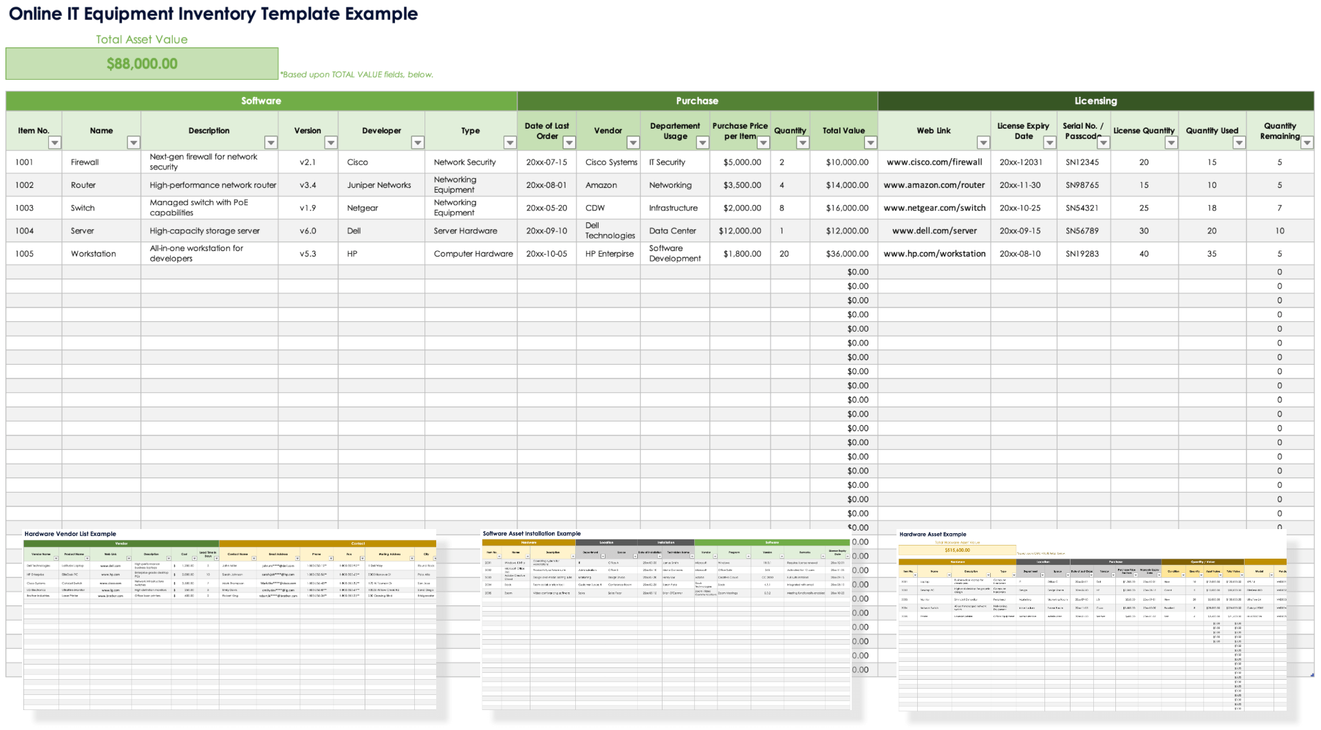
Task: Open the Total Value filter dropdown
Action: click(x=870, y=142)
